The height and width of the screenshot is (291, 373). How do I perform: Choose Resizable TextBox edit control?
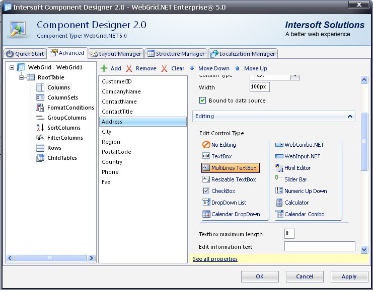[229, 179]
